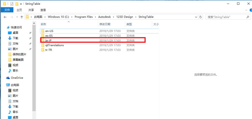Image resolution: width=252 pixels, height=119 pixels.
Task: Click the qtTranslations folder icon
Action: click(42, 45)
